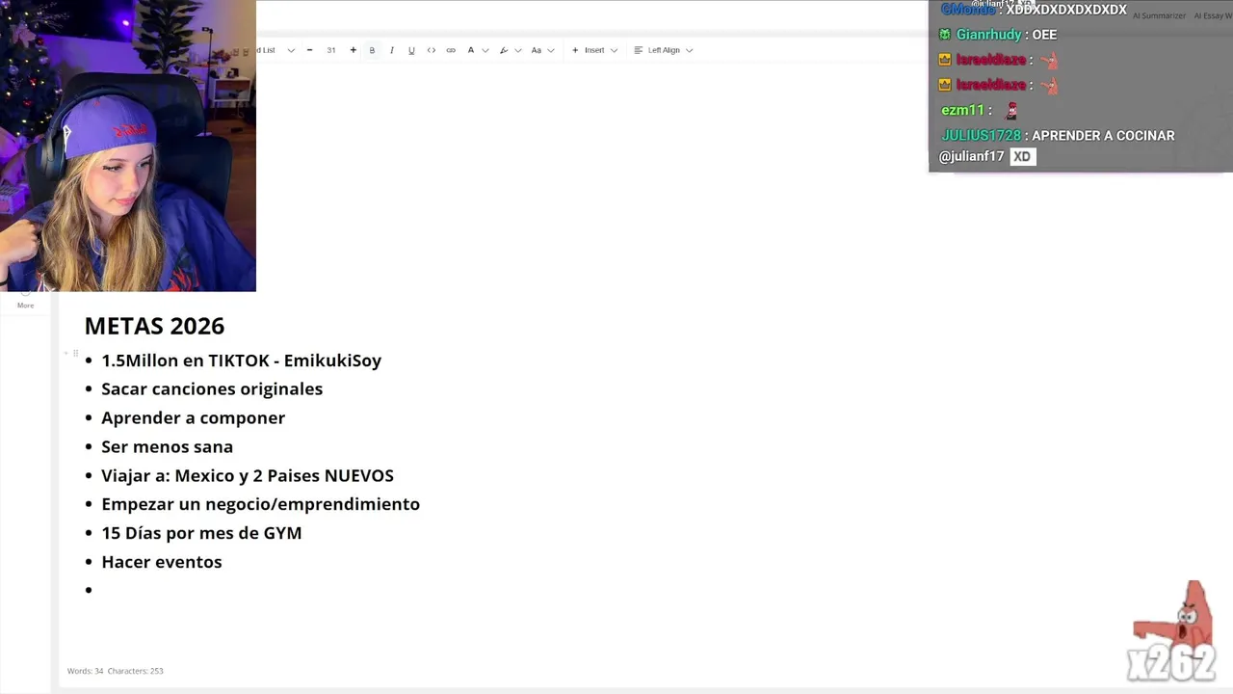
Task: Open the Left Align dropdown
Action: pyautogui.click(x=664, y=50)
